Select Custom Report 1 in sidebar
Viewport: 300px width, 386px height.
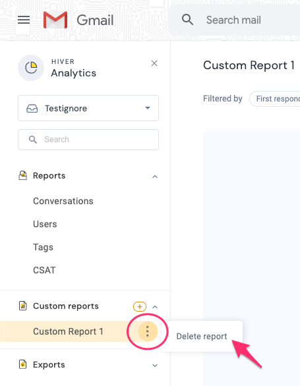(x=68, y=331)
